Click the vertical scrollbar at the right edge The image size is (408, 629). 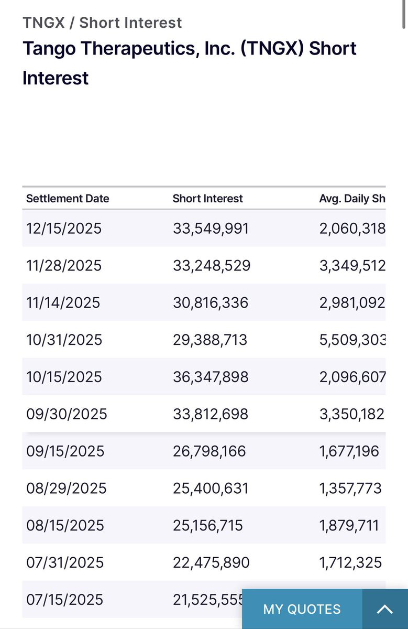[403, 15]
